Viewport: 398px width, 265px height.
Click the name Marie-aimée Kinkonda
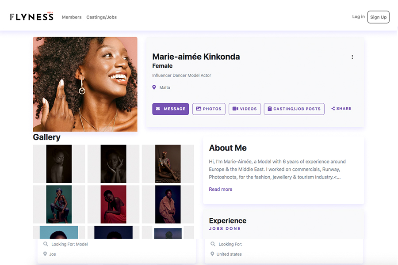(196, 57)
